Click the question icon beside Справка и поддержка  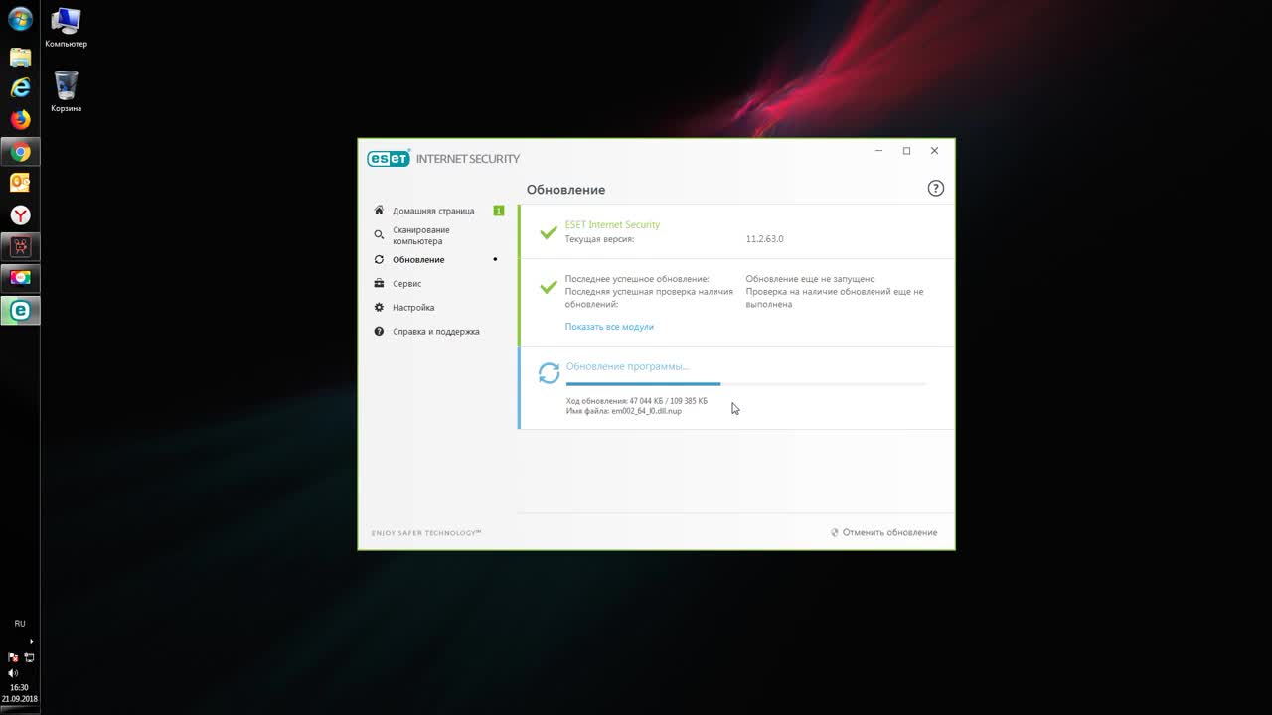coord(379,332)
